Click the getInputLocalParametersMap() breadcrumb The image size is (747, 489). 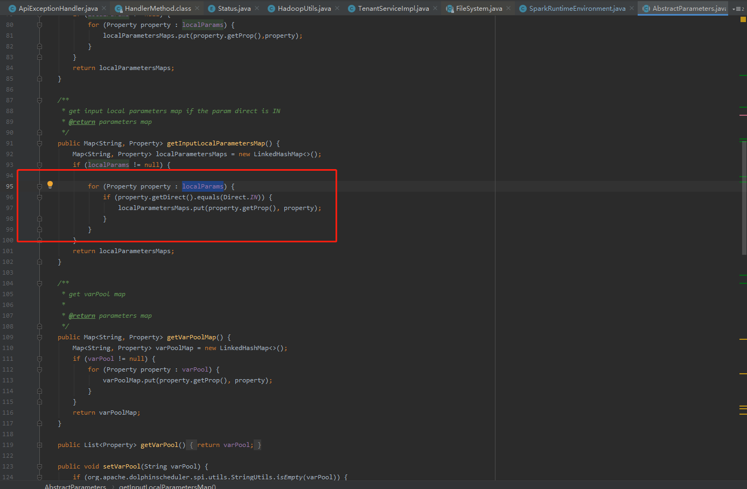[167, 486]
